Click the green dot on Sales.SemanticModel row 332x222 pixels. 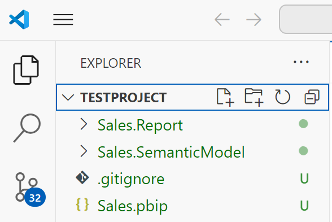(303, 151)
